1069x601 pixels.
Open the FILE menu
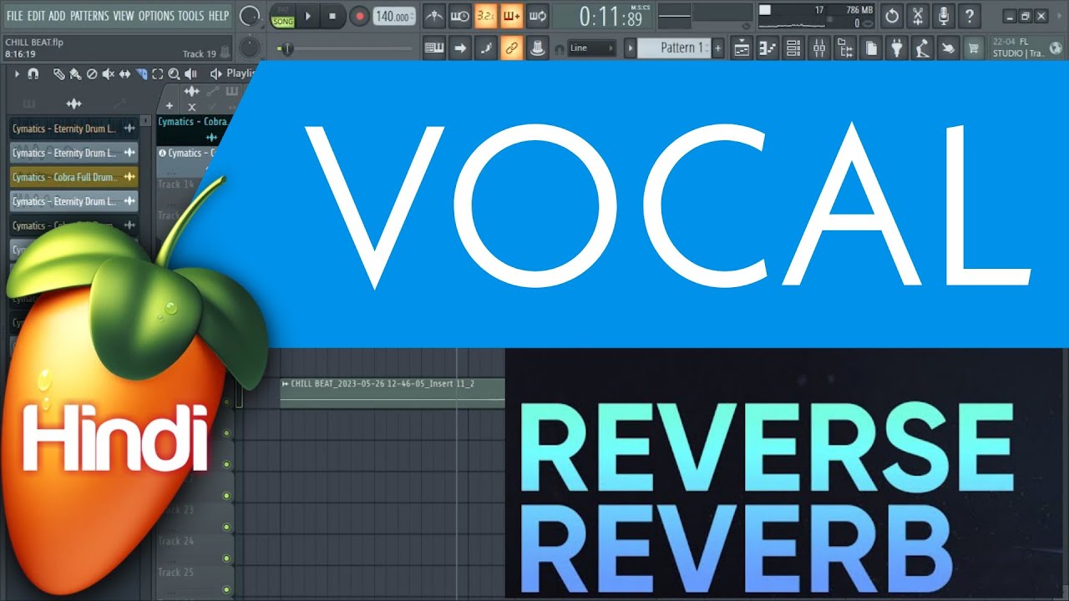tap(15, 16)
